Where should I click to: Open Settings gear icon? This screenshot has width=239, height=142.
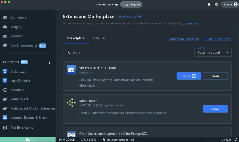click(216, 4)
